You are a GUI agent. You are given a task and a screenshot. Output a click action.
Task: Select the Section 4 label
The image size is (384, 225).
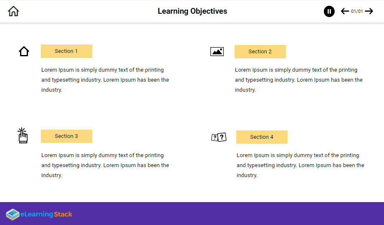pyautogui.click(x=262, y=137)
